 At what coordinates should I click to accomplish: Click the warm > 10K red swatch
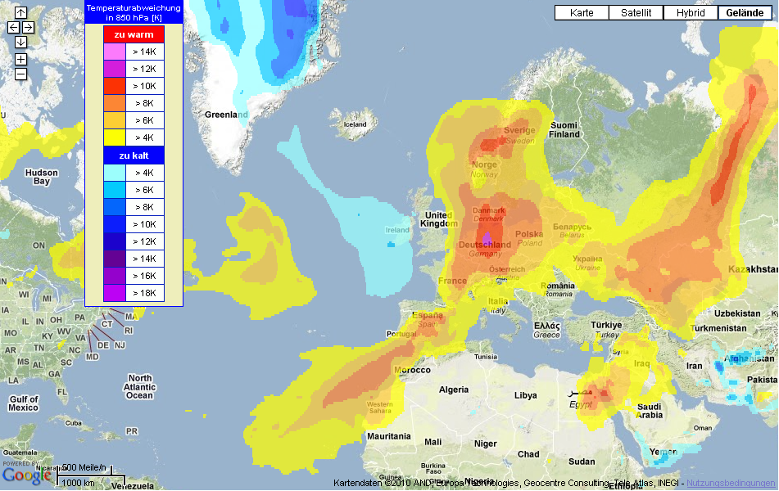114,86
